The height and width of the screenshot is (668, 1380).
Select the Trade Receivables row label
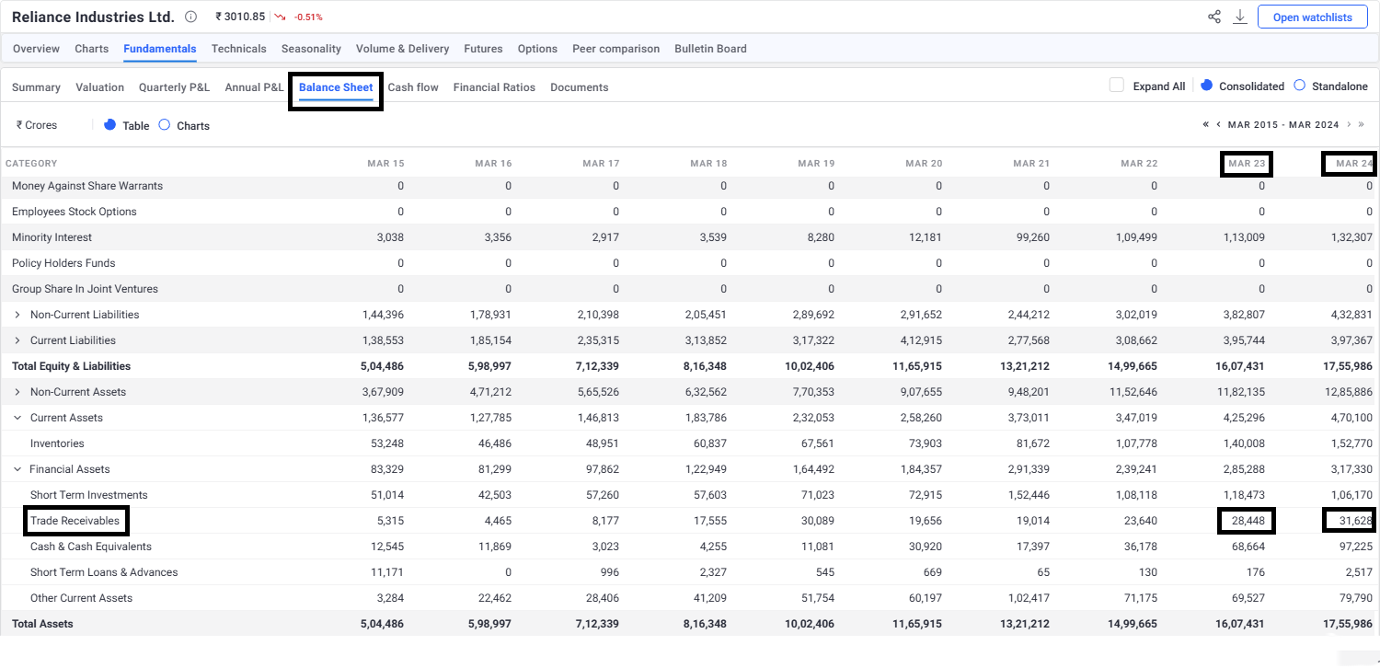pyautogui.click(x=75, y=521)
